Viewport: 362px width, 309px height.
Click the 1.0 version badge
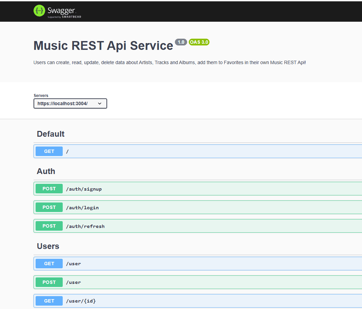coord(181,42)
